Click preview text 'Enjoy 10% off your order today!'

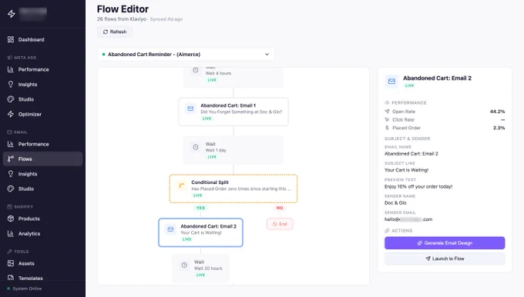418,186
